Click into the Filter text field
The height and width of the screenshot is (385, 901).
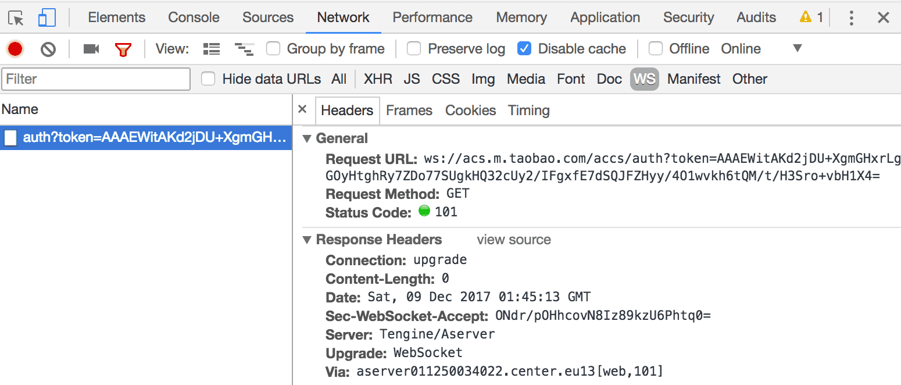tap(96, 79)
